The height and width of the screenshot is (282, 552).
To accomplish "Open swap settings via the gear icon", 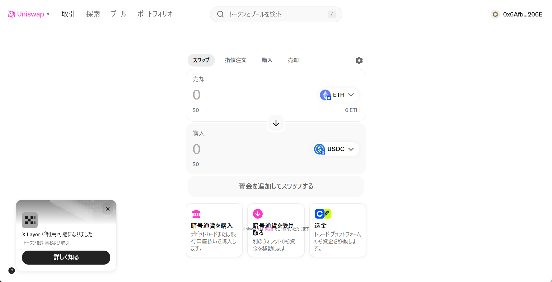I will 359,60.
